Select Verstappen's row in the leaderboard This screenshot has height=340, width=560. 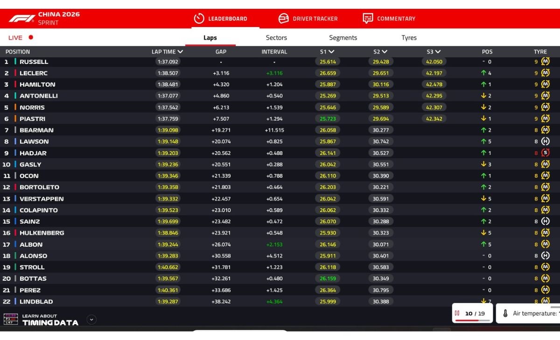pos(42,199)
